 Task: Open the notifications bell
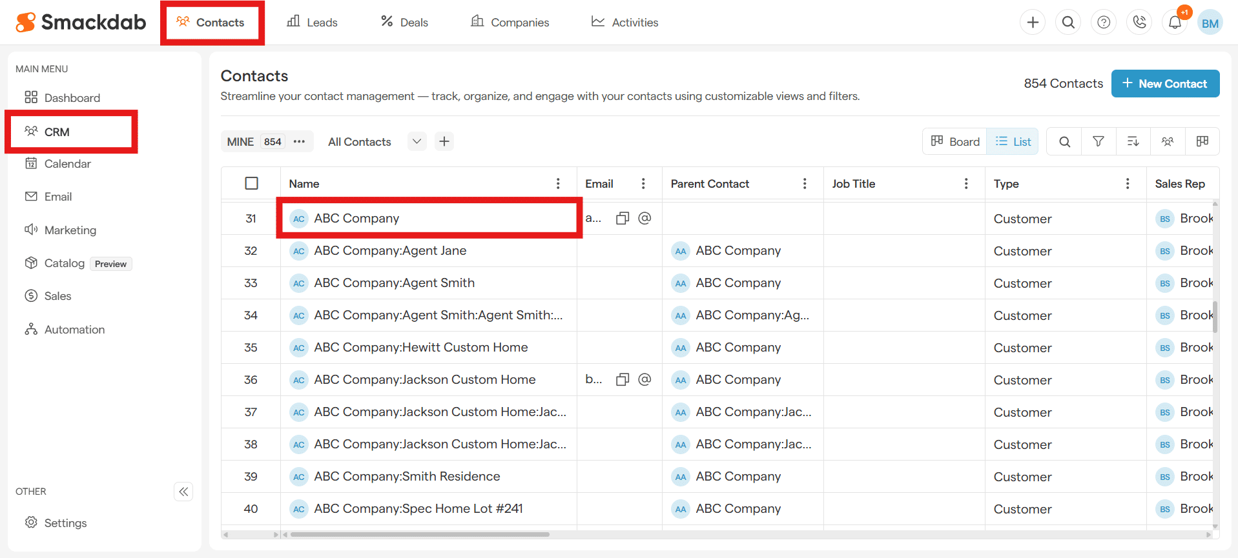pos(1175,23)
